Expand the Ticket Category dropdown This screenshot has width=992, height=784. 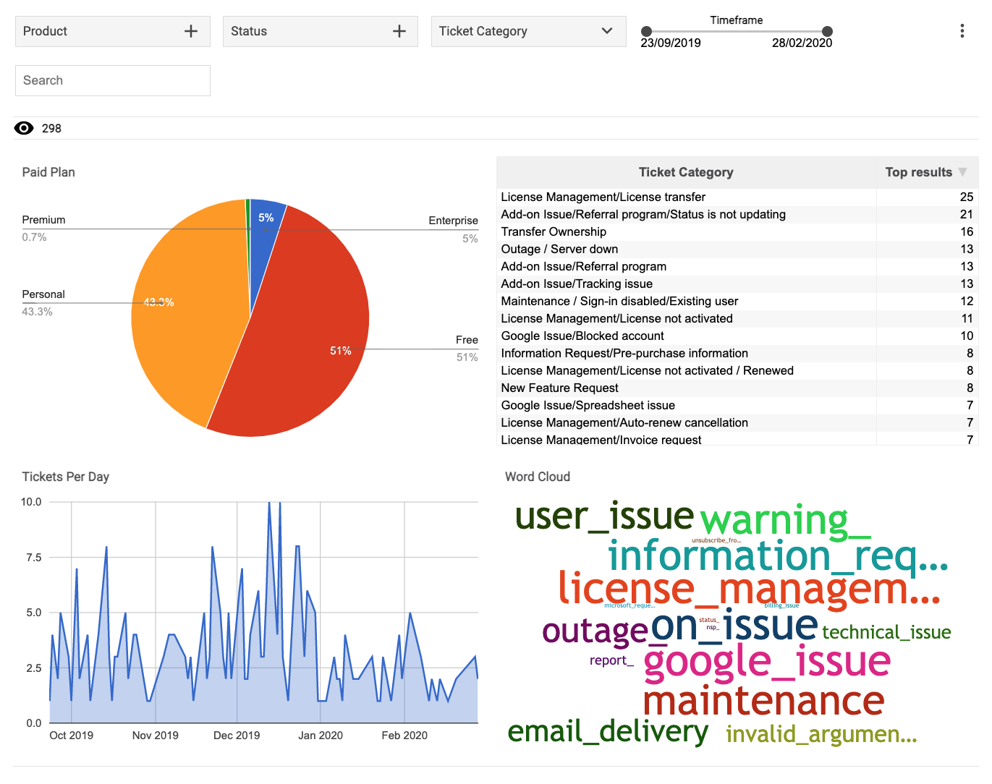pyautogui.click(x=606, y=31)
